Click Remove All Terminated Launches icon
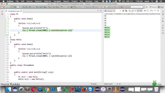 coord(126,11)
